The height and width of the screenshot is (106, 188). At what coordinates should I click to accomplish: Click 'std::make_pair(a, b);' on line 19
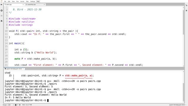pos(42,59)
